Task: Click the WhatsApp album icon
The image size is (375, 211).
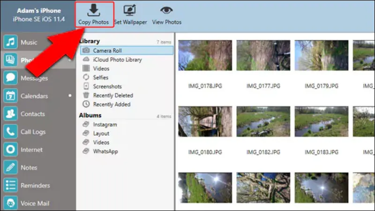Action: [86, 151]
